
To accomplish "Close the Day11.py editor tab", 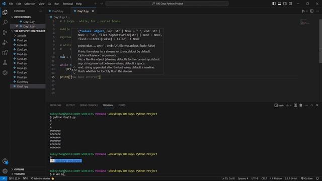I will pyautogui.click(x=93, y=11).
